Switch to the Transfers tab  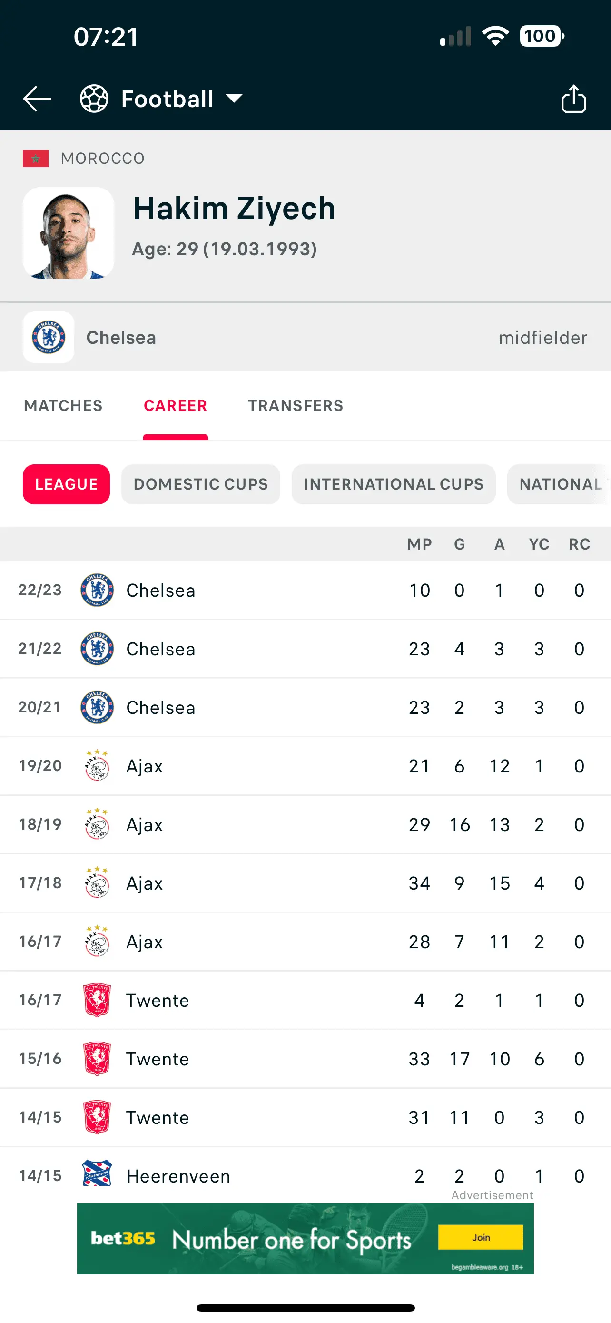tap(296, 406)
